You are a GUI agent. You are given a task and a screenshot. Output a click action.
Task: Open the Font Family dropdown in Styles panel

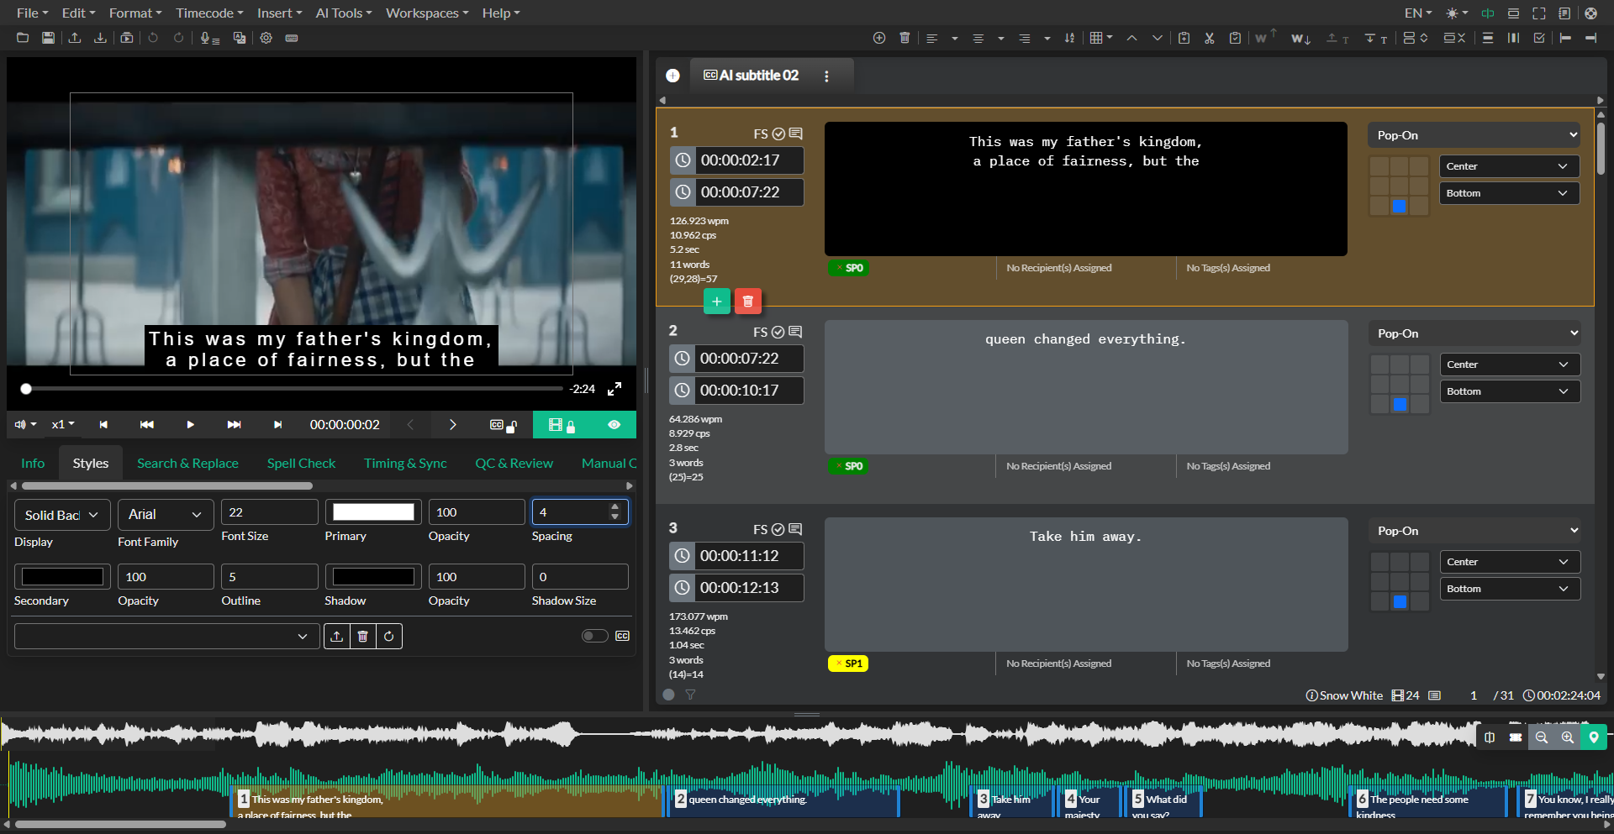coord(165,515)
